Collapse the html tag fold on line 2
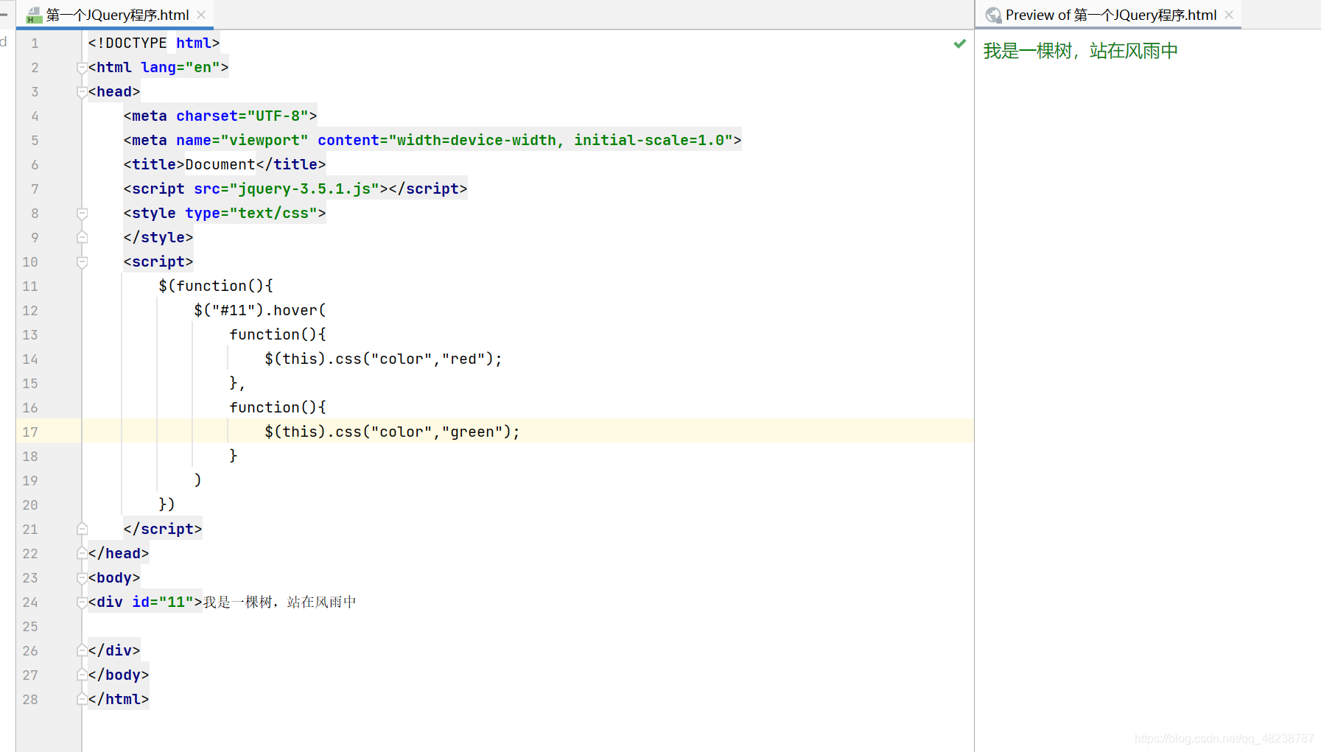The width and height of the screenshot is (1321, 752). pyautogui.click(x=83, y=68)
